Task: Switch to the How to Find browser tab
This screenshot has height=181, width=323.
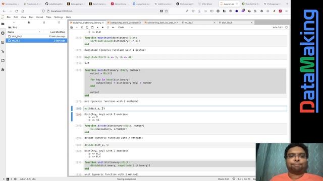Action: coord(251,4)
